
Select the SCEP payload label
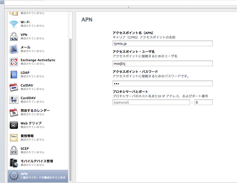pyautogui.click(x=25, y=149)
